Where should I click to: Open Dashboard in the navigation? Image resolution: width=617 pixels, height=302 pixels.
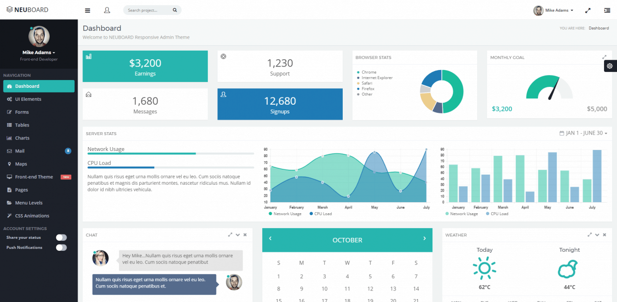[x=39, y=86]
